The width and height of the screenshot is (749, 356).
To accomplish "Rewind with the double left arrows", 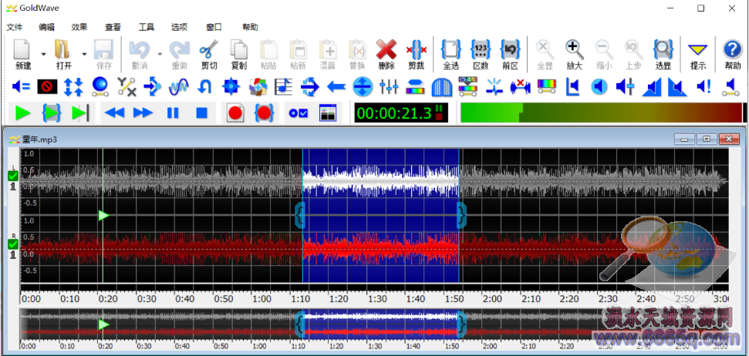I will 115,113.
